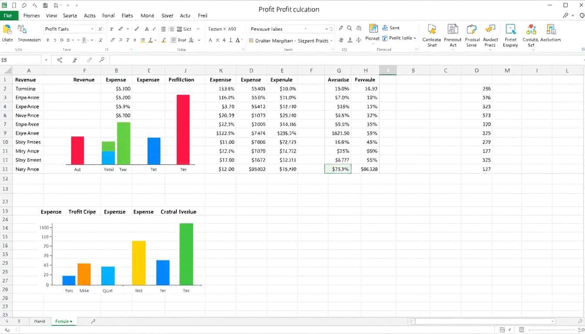Screen dimensions: 585x334
Task: Click the tall red bar in the top chart
Action: coord(183,130)
